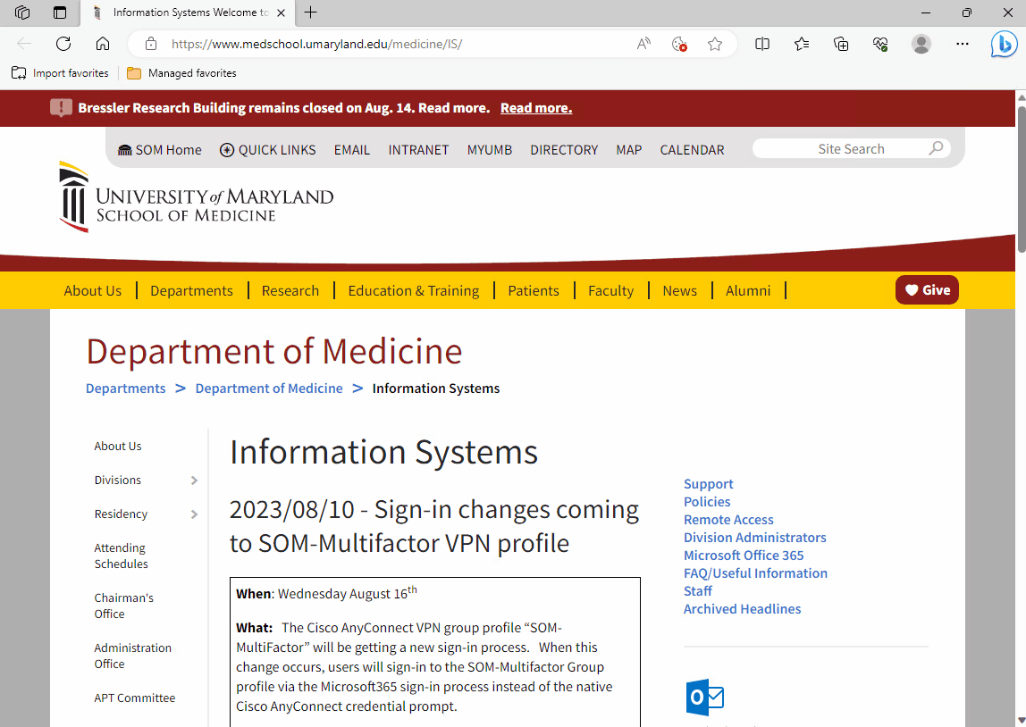Viewport: 1026px width, 727px height.
Task: Go to the browser home icon
Action: pyautogui.click(x=103, y=44)
